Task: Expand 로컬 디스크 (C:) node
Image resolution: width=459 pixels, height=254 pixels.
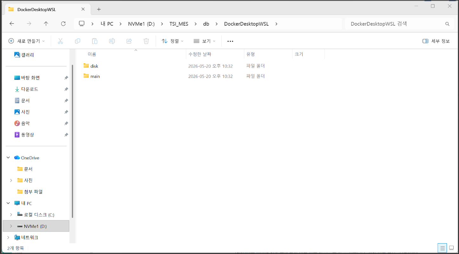Action: pyautogui.click(x=11, y=215)
